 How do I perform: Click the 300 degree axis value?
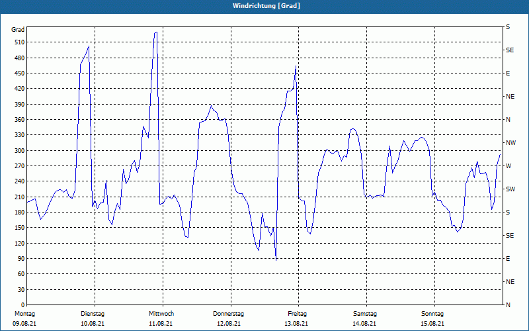pos(20,151)
